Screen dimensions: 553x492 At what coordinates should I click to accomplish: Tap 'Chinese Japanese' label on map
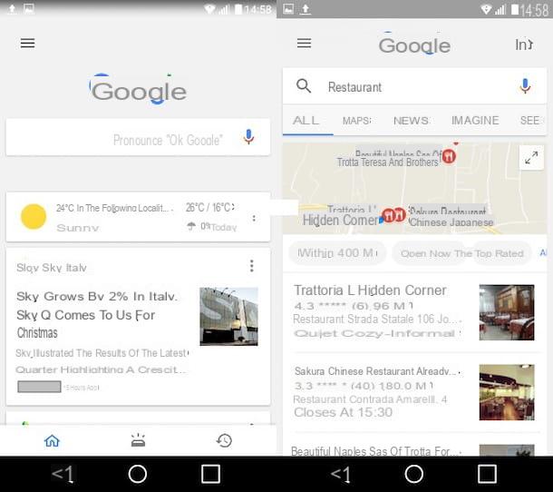point(451,222)
